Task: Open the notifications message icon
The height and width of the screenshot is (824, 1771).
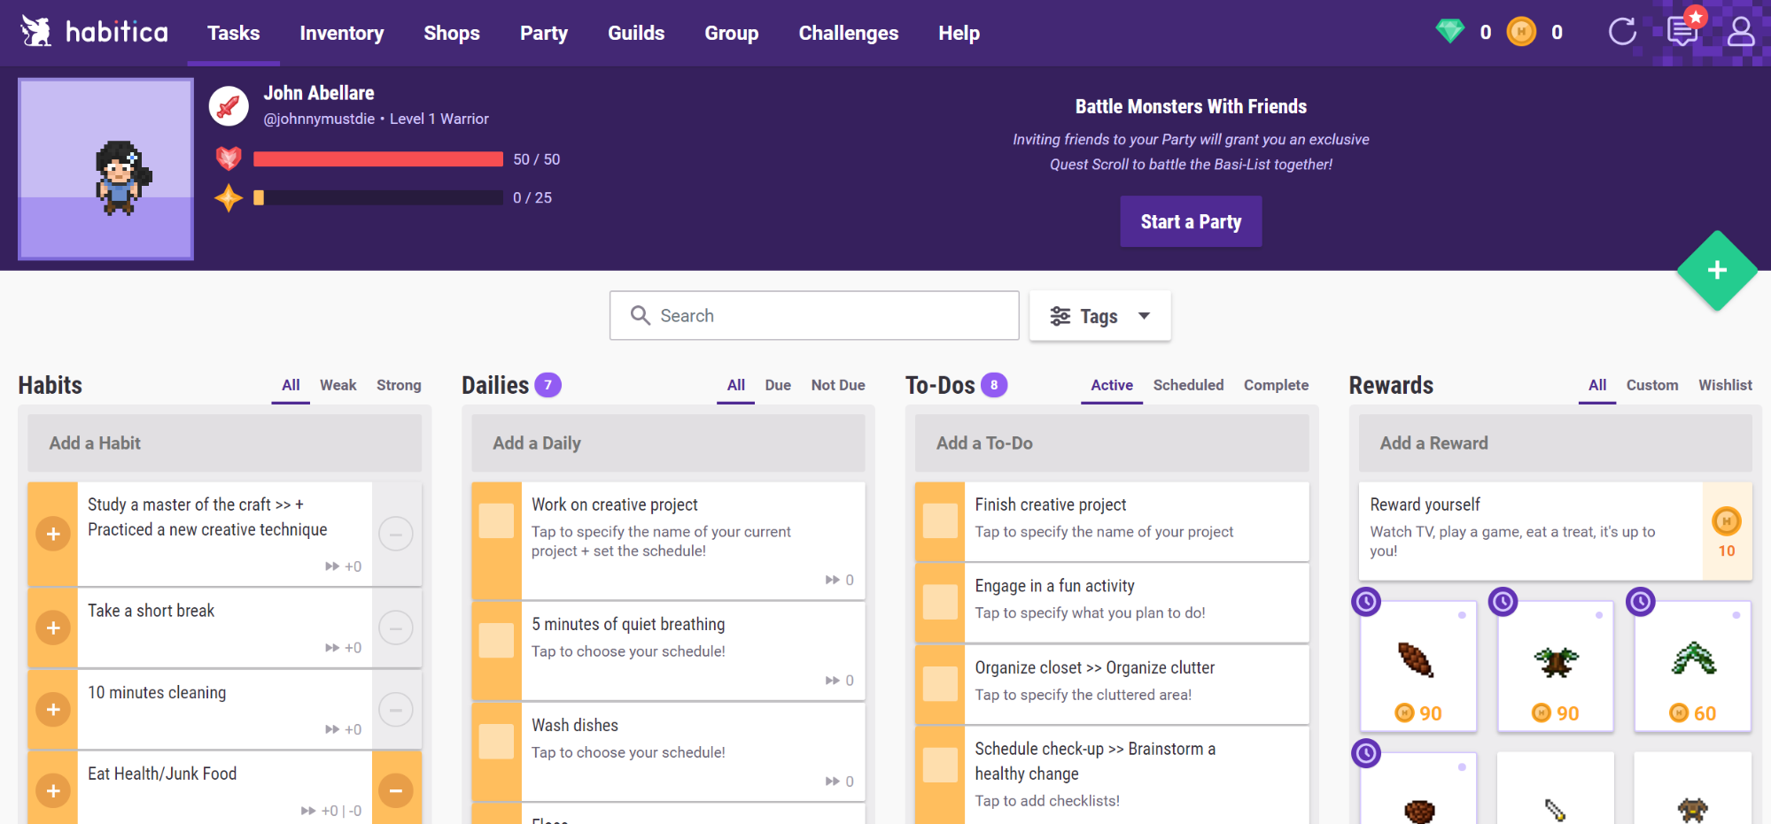Action: (x=1682, y=32)
